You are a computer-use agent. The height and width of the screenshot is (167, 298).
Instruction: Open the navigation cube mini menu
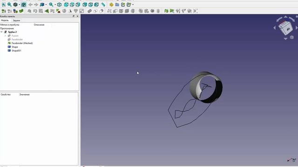pyautogui.click(x=292, y=38)
